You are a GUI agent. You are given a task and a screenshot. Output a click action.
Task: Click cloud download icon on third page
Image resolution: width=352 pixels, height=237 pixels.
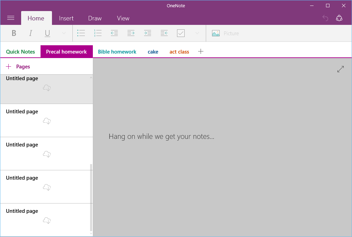[47, 154]
